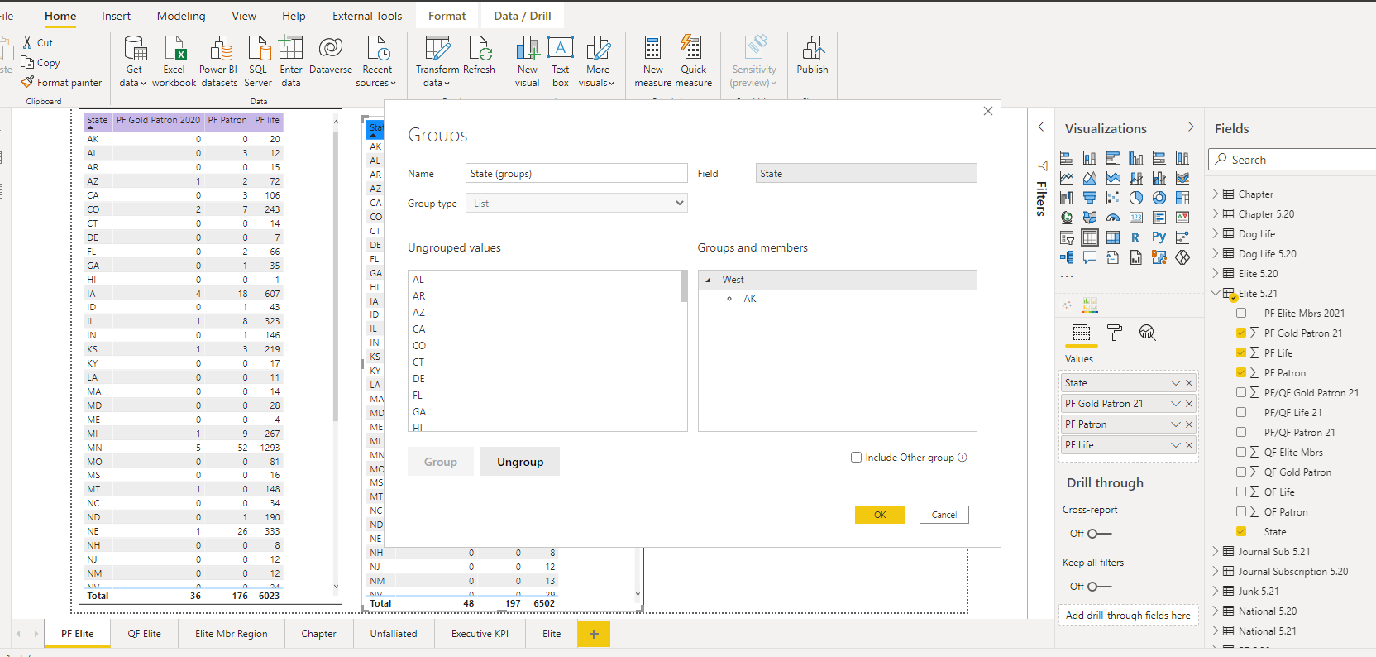Screen dimensions: 1376x657
Task: Pick the map globe visual icon
Action: [1067, 218]
